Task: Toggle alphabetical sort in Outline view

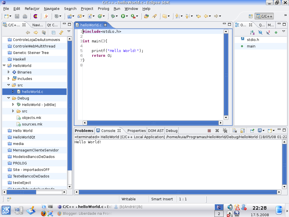Action: coord(252,33)
